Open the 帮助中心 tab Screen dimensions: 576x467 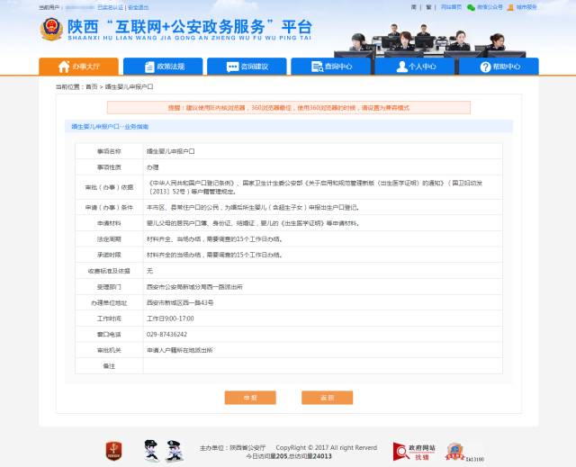(499, 67)
